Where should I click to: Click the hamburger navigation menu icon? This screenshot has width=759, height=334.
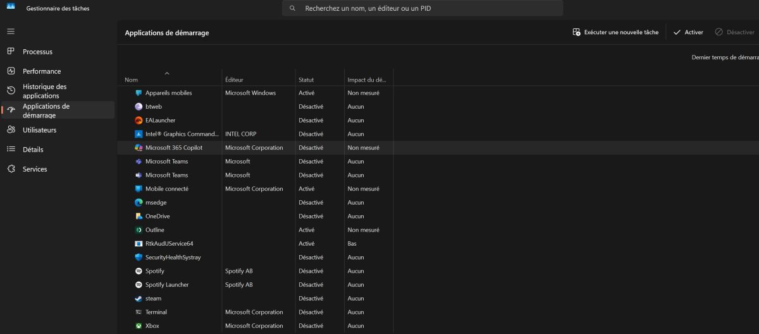pyautogui.click(x=11, y=31)
